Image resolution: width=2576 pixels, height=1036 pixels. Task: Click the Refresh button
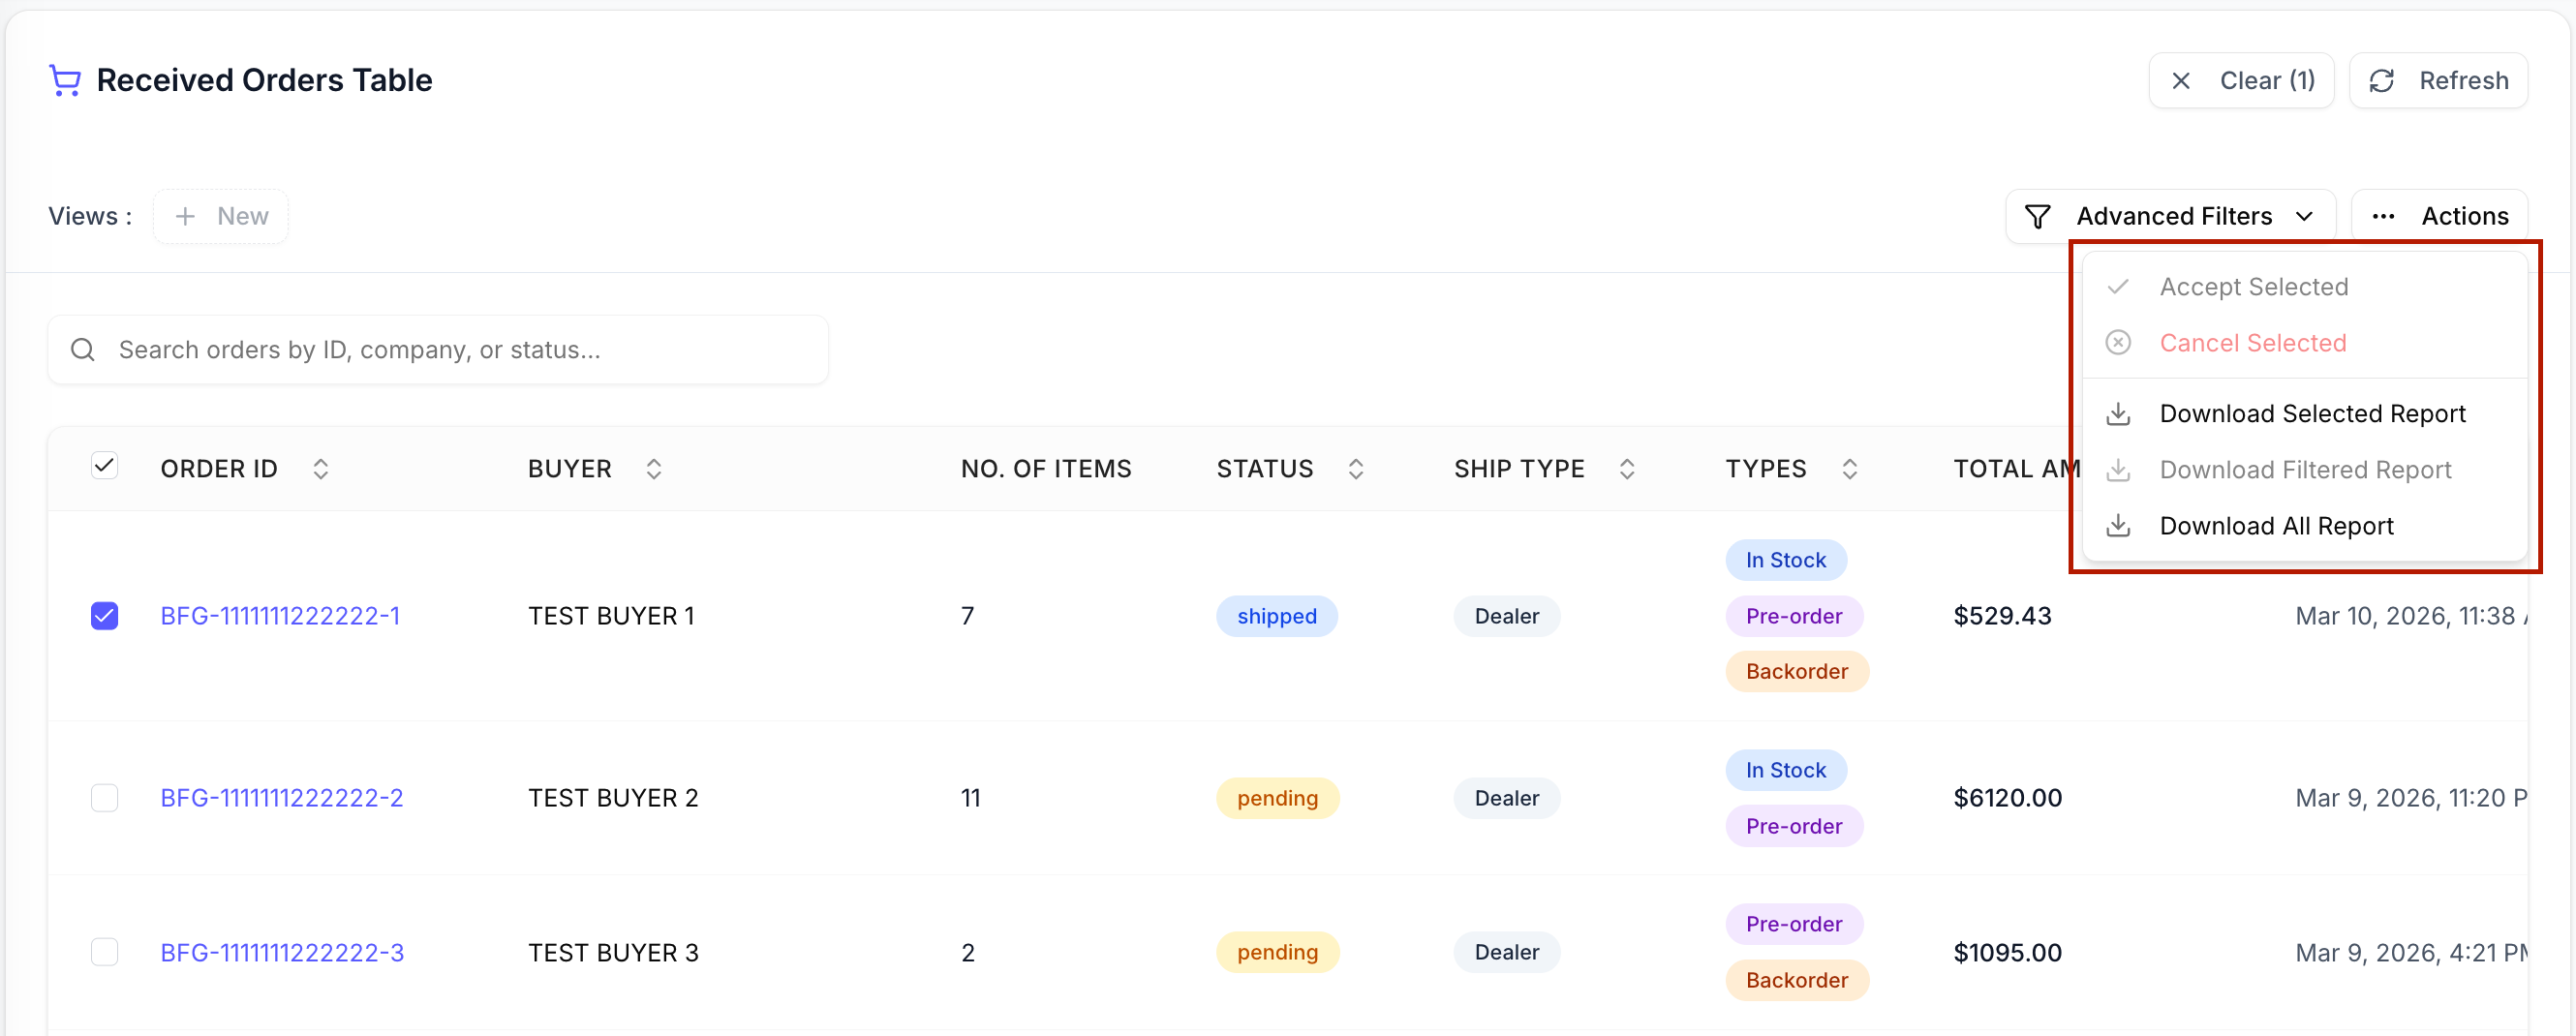[x=2438, y=80]
